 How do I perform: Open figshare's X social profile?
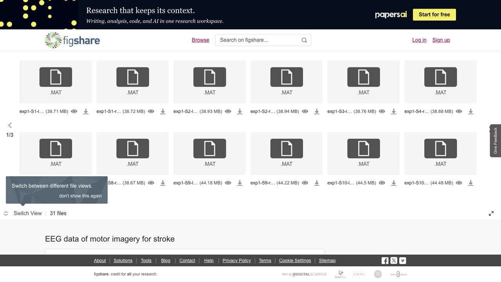point(394,260)
